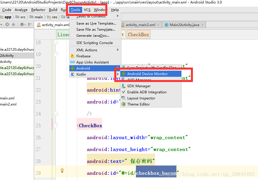Collapse code fold marker at line 25

(56, 126)
